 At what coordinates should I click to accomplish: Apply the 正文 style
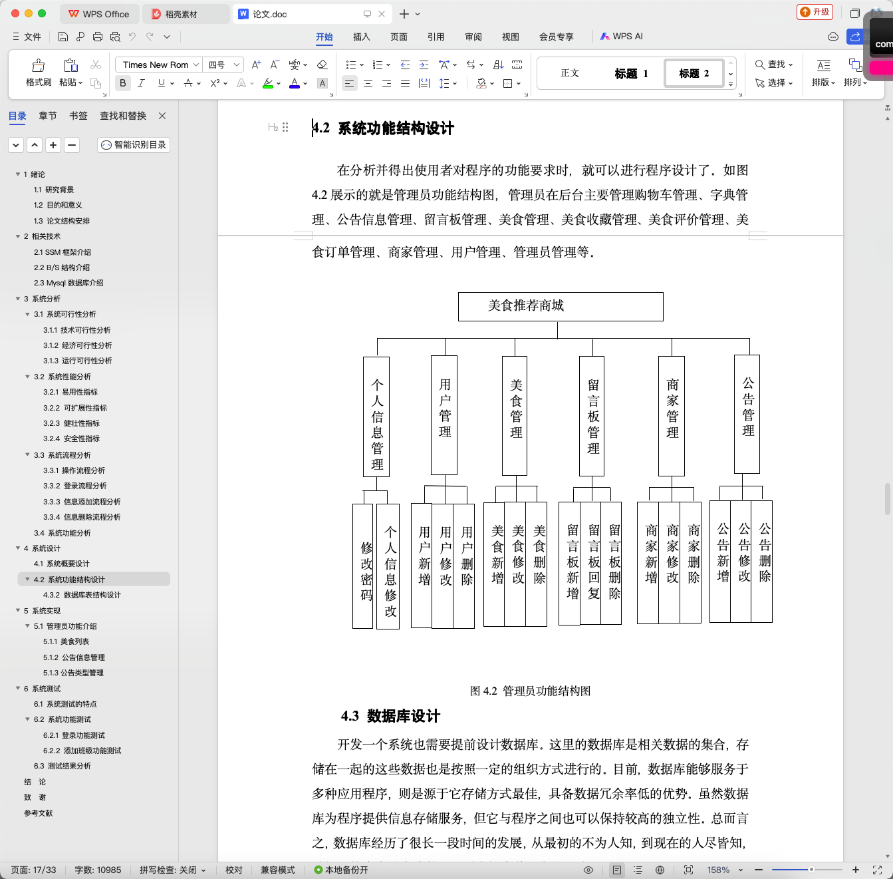point(570,73)
